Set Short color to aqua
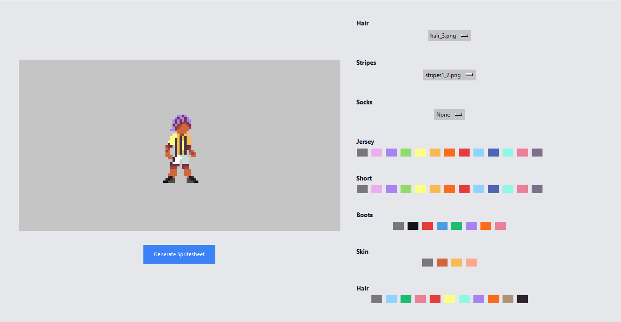This screenshot has width=621, height=322. (508, 189)
